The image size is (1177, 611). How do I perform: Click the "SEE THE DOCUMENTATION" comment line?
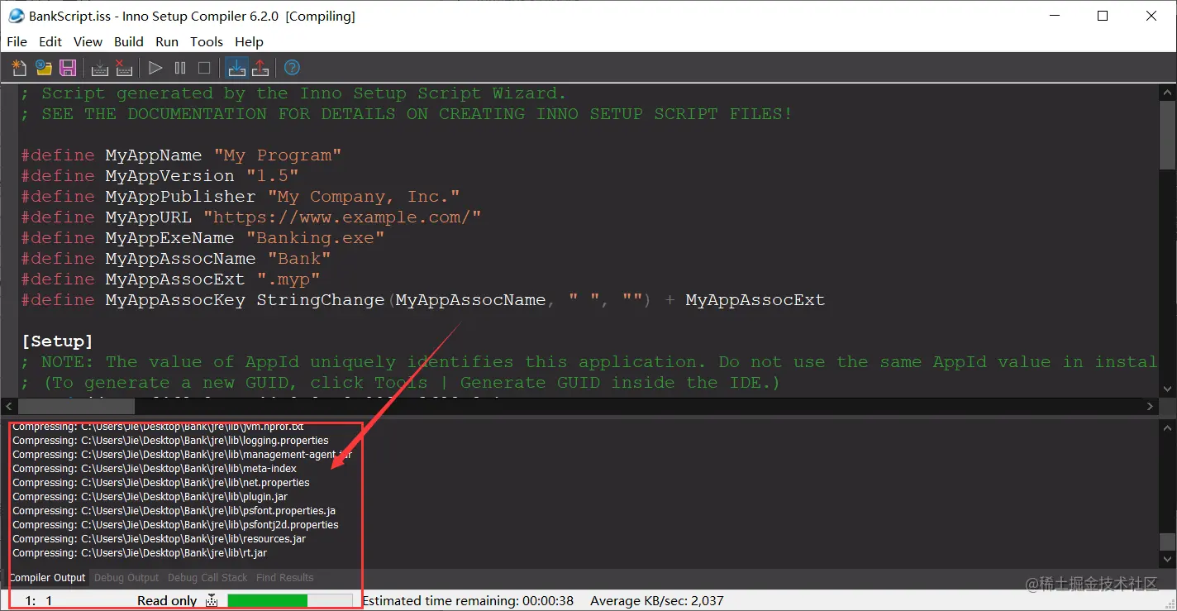click(x=407, y=113)
